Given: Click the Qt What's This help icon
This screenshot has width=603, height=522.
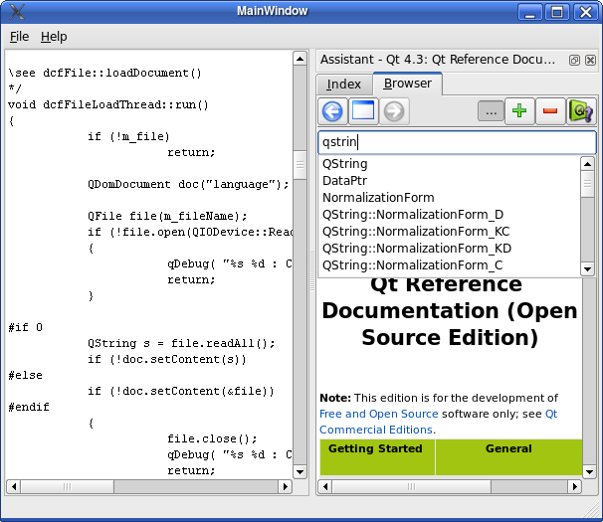Looking at the screenshot, I should pyautogui.click(x=581, y=111).
